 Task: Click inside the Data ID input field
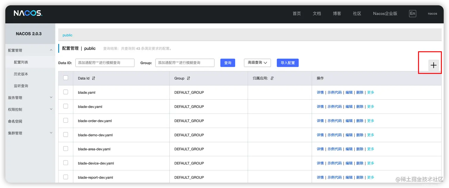pyautogui.click(x=105, y=63)
